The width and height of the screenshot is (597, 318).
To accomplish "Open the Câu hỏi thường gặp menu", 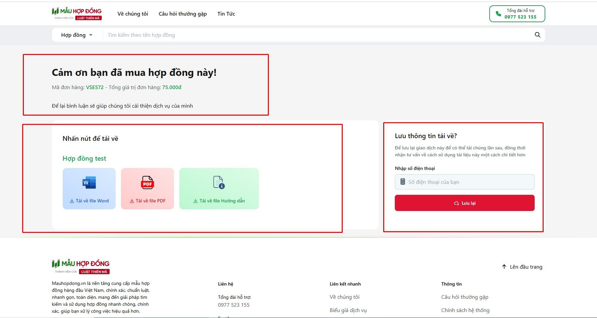I will click(x=183, y=14).
